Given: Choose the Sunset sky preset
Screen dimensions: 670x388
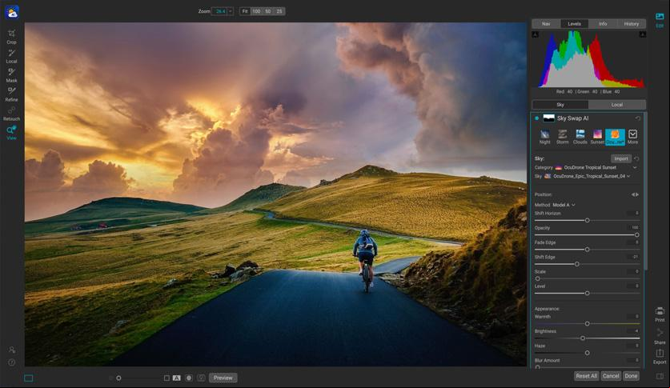Looking at the screenshot, I should [x=597, y=137].
